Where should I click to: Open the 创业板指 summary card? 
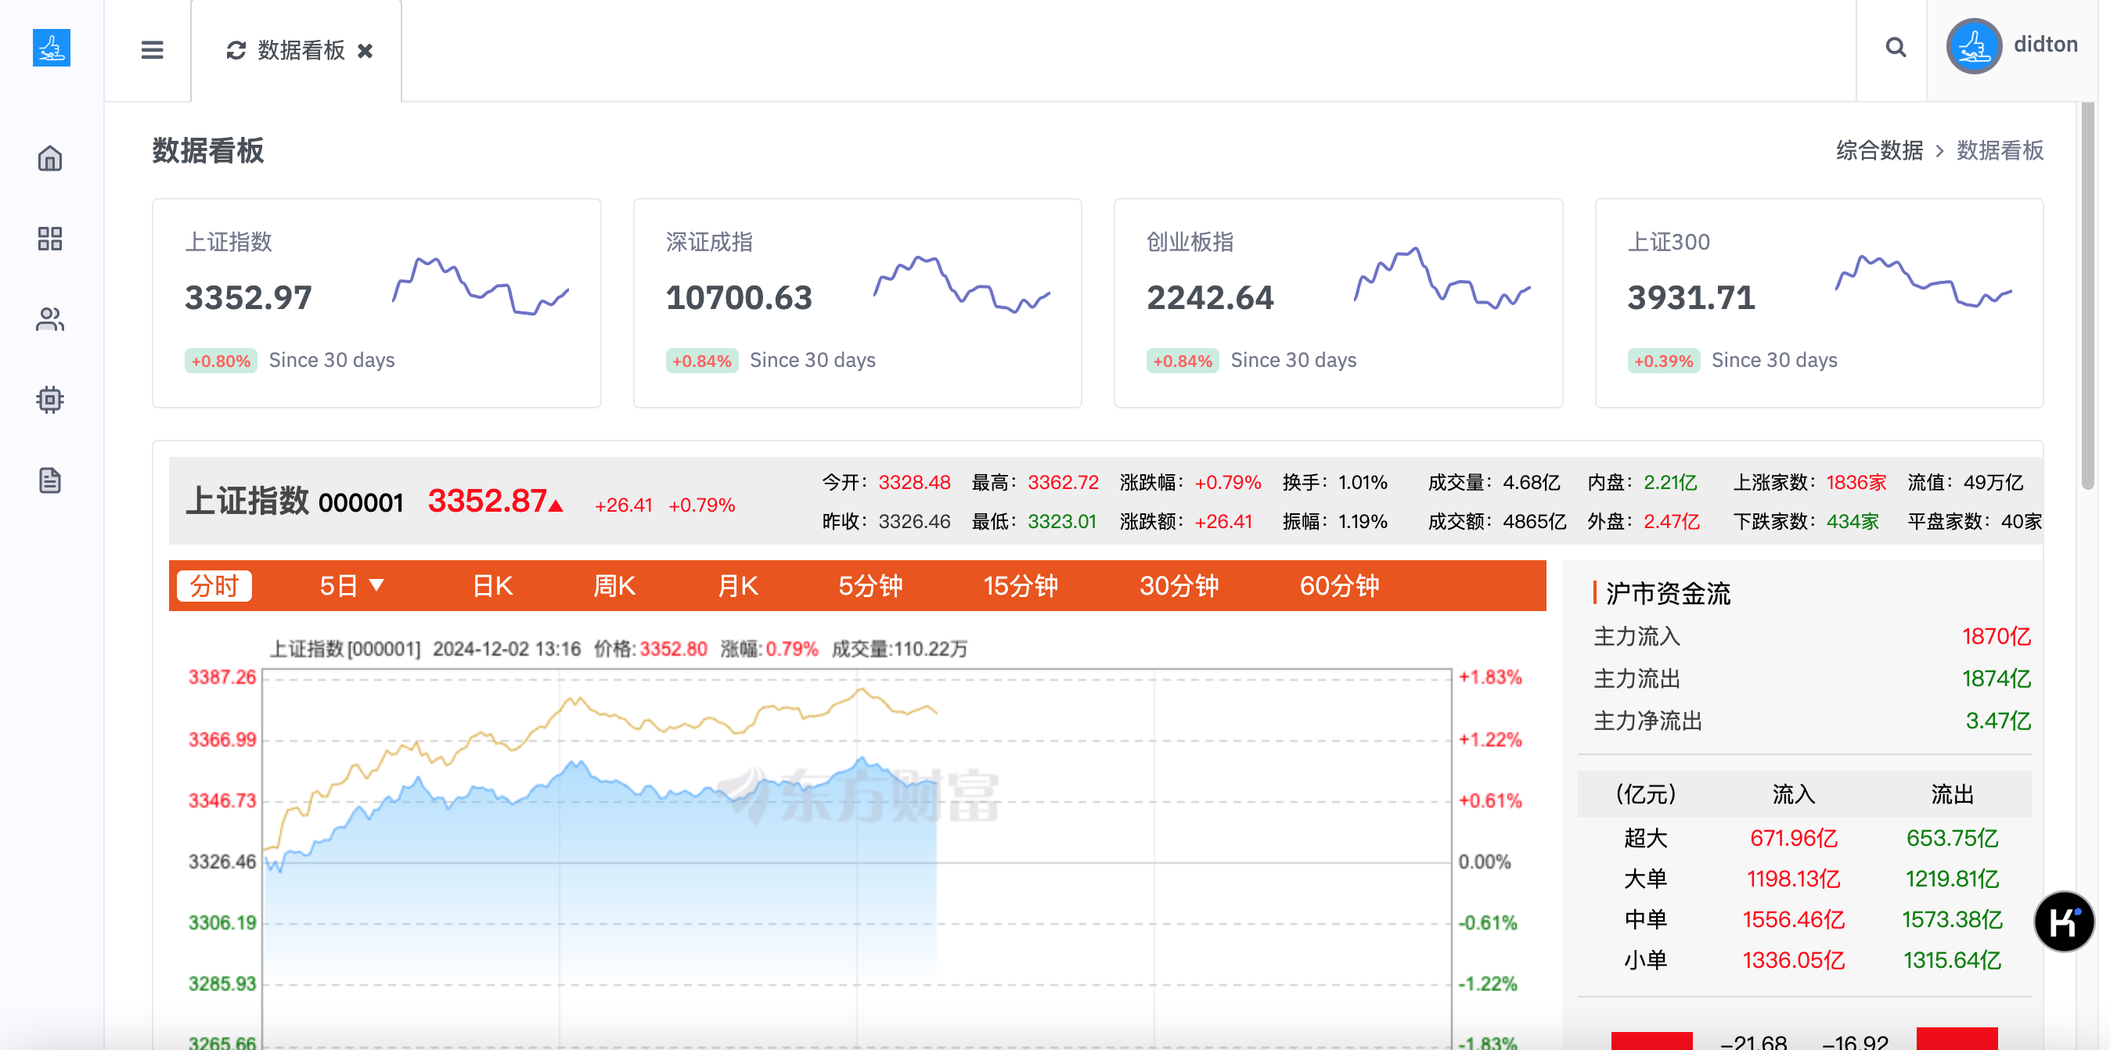1338,303
